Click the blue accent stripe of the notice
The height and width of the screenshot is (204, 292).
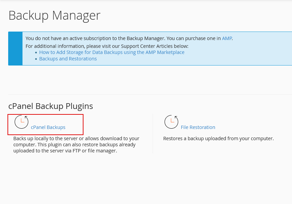click(15, 49)
